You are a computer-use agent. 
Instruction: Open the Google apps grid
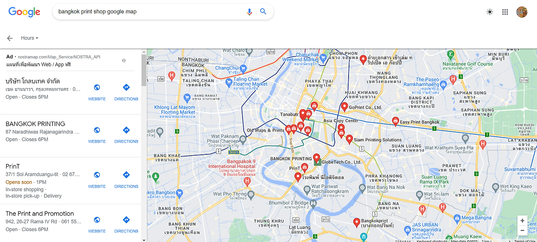(x=505, y=12)
